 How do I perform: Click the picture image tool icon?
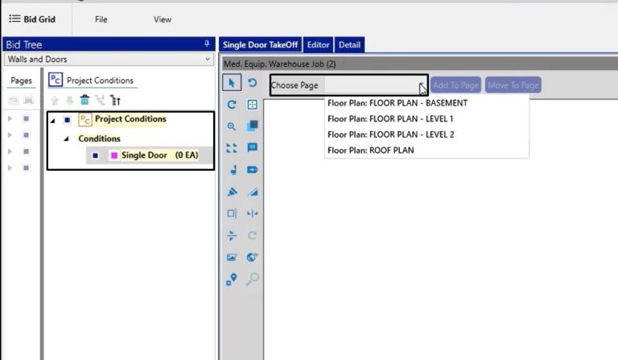pos(232,258)
